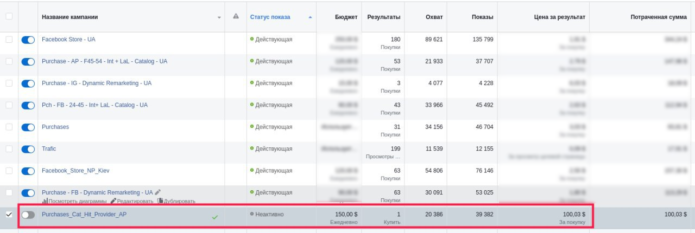Click the duplicate icon beside Дублировать
695x233 pixels.
pos(160,201)
